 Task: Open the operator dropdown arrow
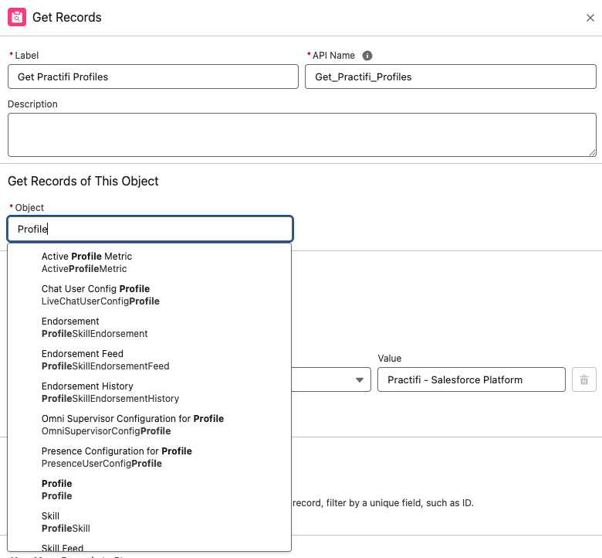tap(360, 380)
